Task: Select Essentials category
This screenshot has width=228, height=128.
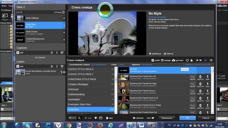Action: click(x=91, y=110)
